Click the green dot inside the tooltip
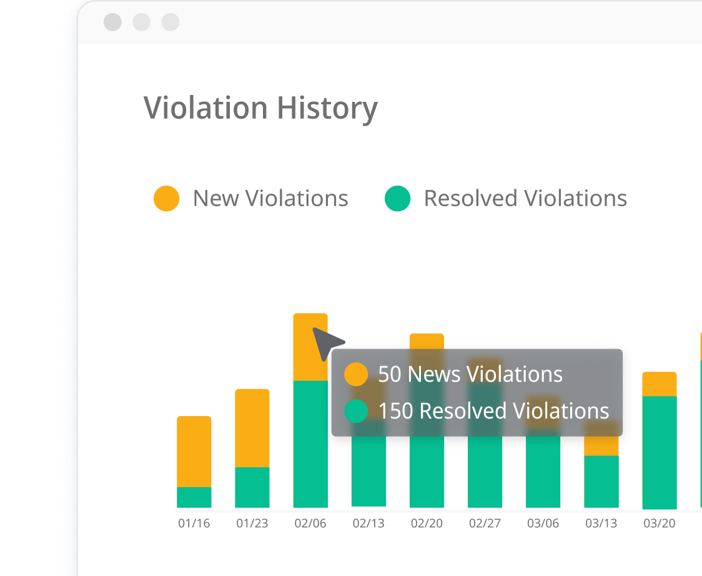This screenshot has width=702, height=576. click(356, 411)
